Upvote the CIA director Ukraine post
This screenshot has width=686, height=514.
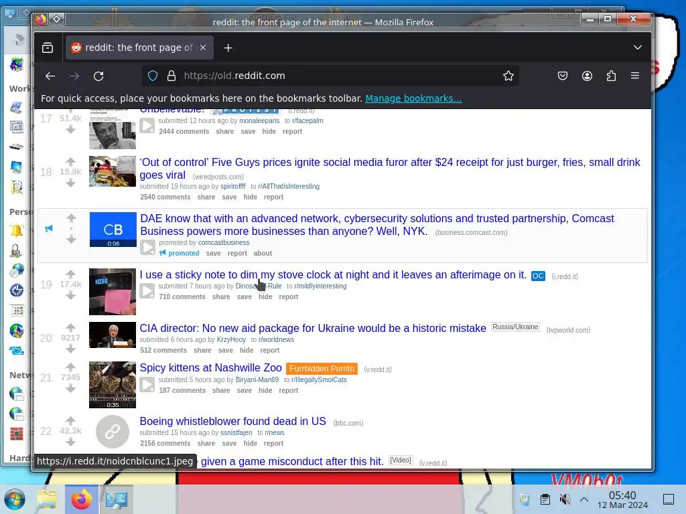point(70,327)
